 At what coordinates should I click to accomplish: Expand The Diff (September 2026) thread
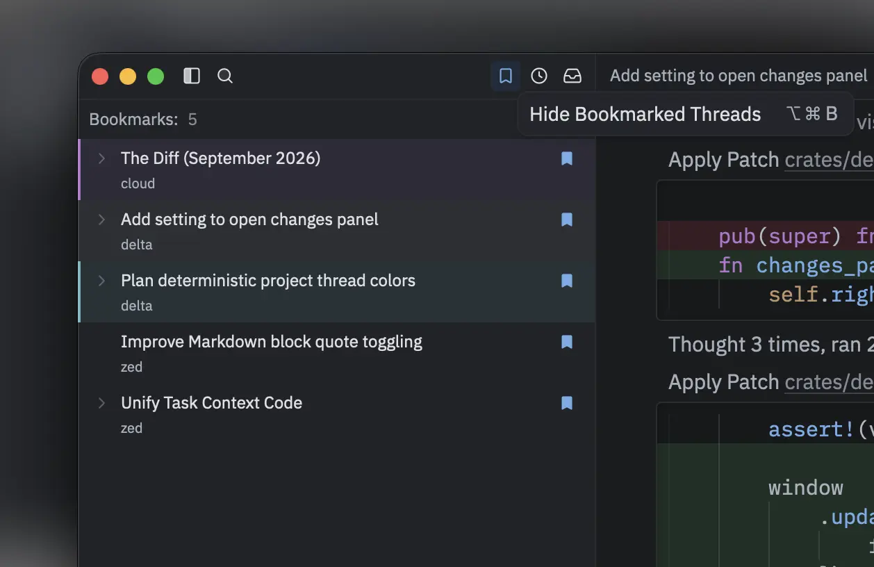coord(101,158)
